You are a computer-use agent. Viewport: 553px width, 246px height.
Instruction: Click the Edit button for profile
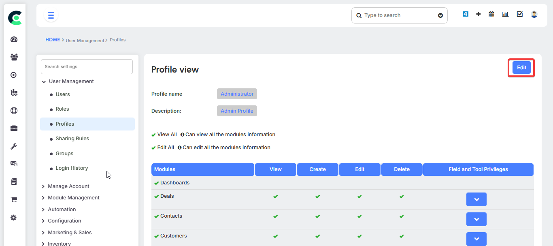(521, 68)
